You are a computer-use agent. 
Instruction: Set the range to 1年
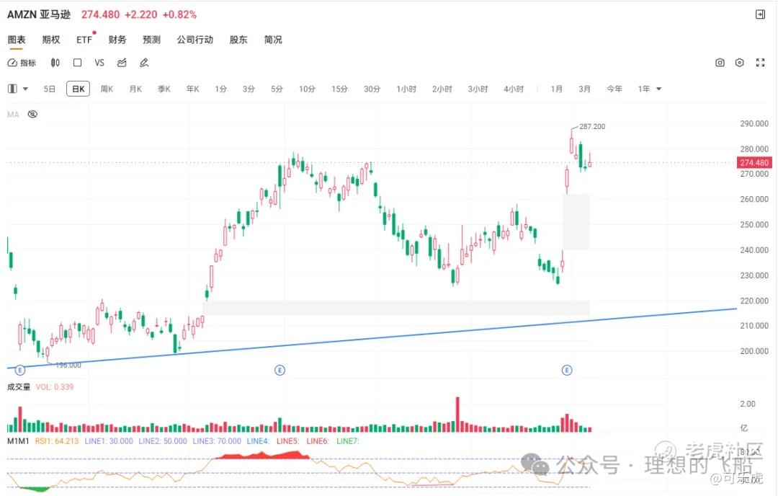point(644,89)
